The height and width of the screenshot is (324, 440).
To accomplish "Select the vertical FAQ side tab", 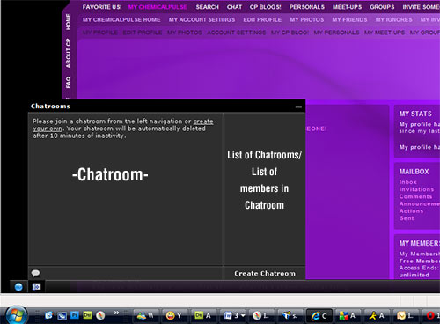I will click(68, 83).
